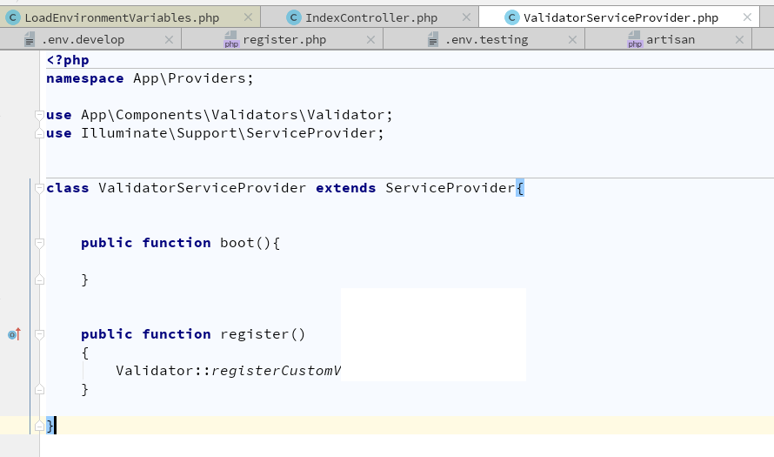This screenshot has height=457, width=774.
Task: Fold the register() function in gutter
Action: (39, 334)
